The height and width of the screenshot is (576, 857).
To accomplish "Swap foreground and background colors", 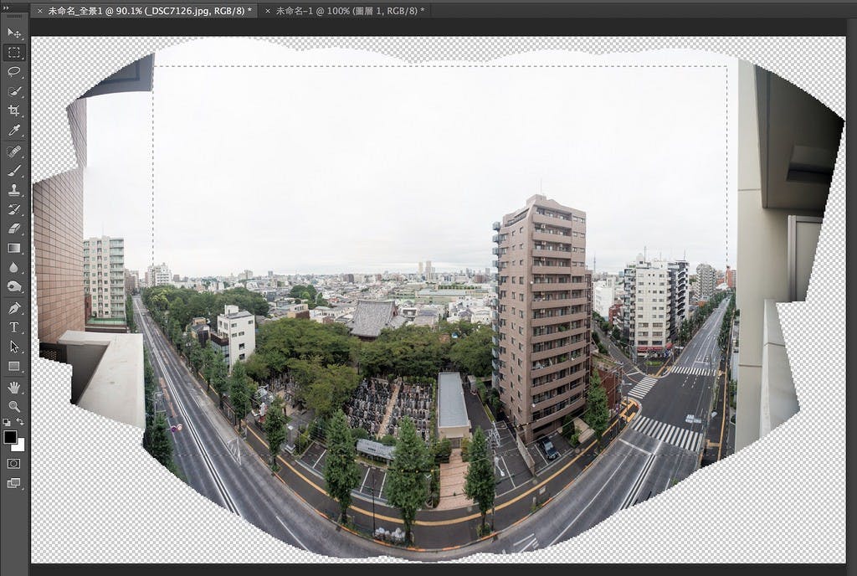I will click(21, 422).
